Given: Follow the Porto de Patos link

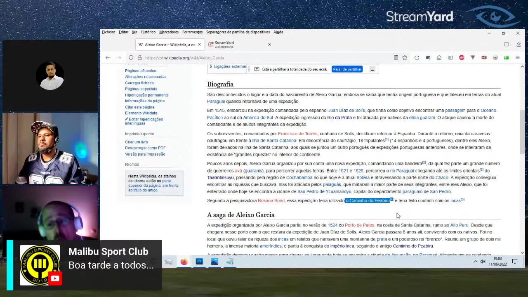Looking at the screenshot, I should point(359,225).
